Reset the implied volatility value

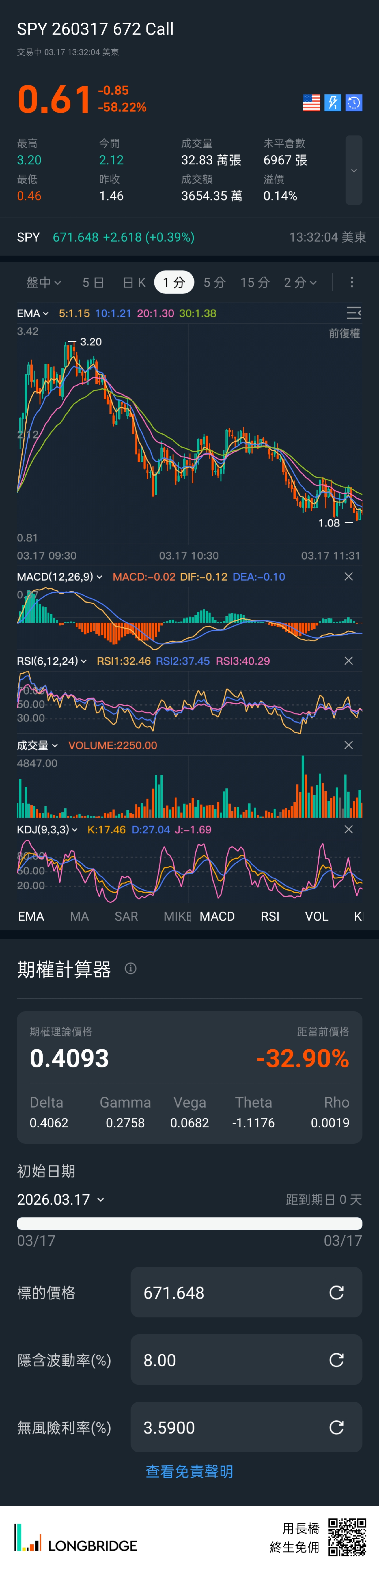[x=336, y=1360]
